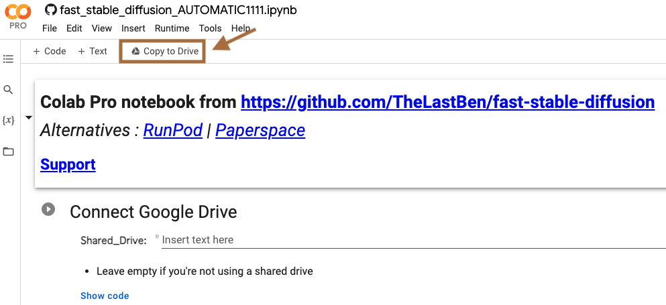Open the variables {x} panel icon
Screen dimensions: 666x305
coord(8,121)
